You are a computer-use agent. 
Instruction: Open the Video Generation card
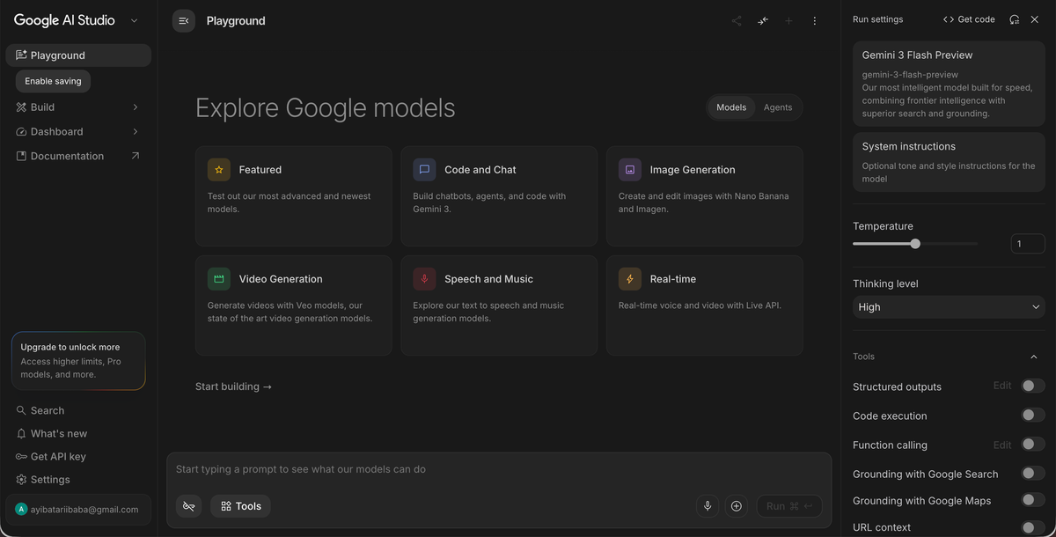tap(294, 305)
